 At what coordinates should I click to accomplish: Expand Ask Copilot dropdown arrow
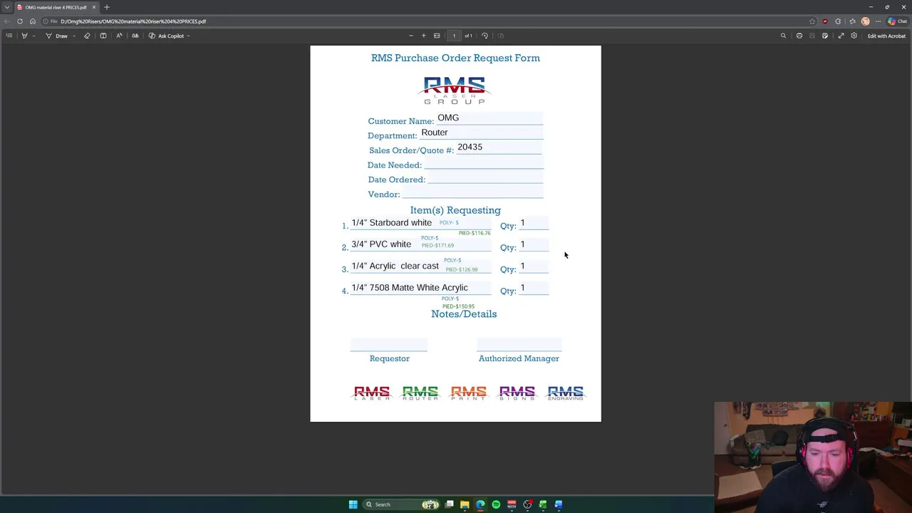(188, 36)
